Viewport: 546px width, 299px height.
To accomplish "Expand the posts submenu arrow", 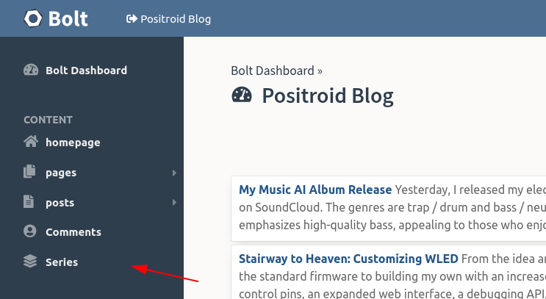I will [x=174, y=203].
